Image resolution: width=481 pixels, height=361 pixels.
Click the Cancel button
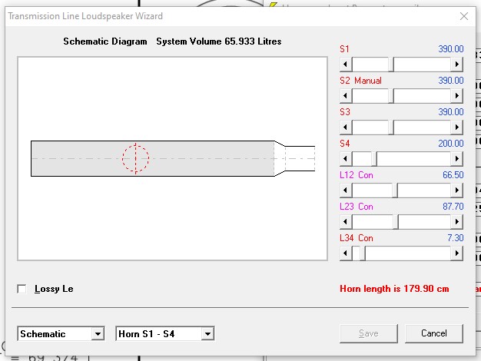tap(434, 333)
